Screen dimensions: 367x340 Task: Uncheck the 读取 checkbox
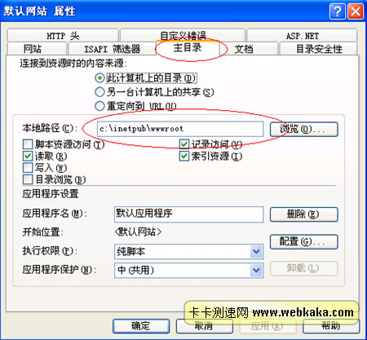(x=28, y=156)
